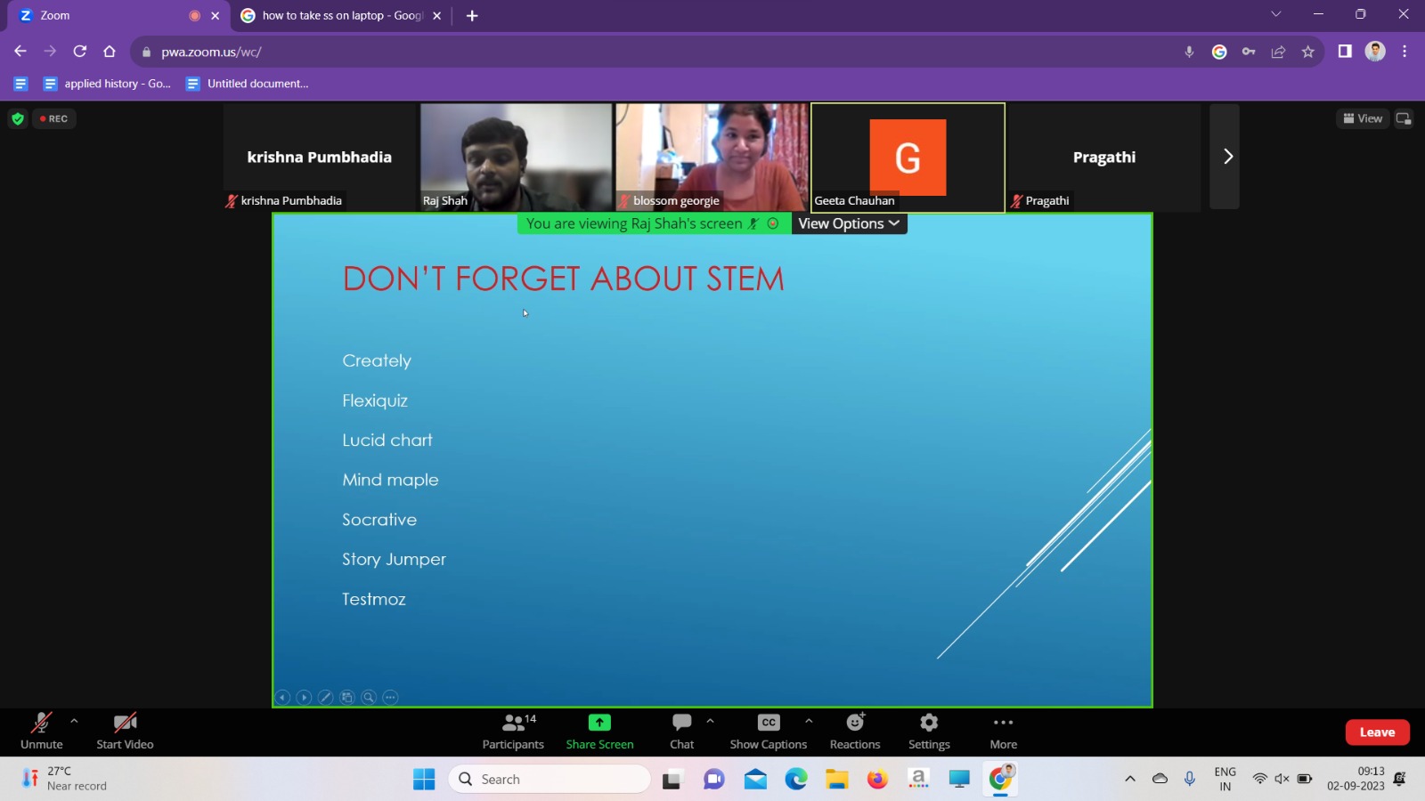Bookmark this page with the star

[x=1307, y=52]
